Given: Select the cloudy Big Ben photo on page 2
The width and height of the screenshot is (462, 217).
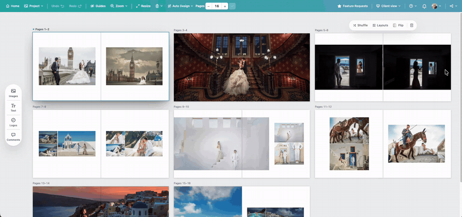Looking at the screenshot, I should 134,66.
